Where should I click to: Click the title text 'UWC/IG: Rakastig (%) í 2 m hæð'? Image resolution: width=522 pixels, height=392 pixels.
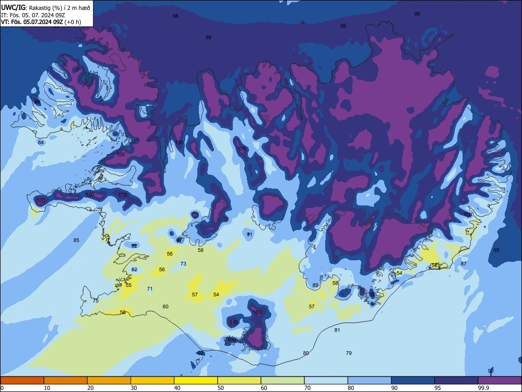[45, 8]
